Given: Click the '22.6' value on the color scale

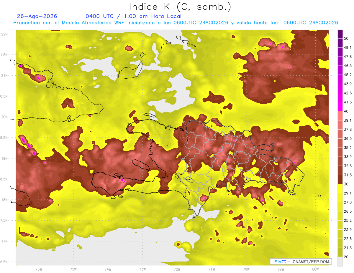Looking at the screenshot, I should 348,239.
